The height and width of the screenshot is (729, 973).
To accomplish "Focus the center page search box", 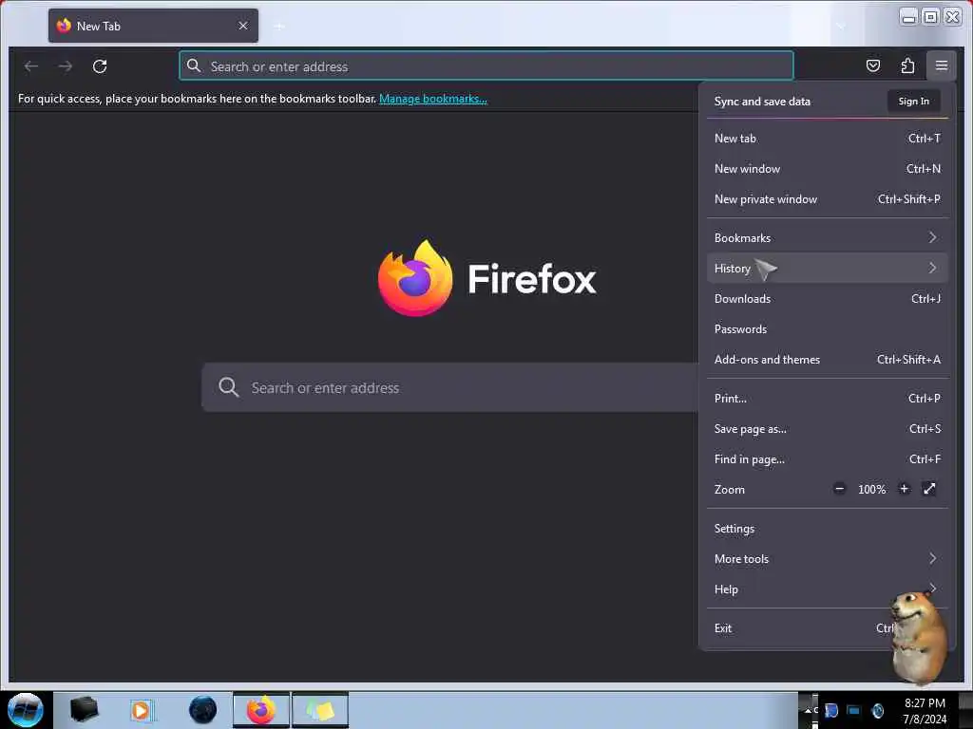I will pyautogui.click(x=450, y=387).
